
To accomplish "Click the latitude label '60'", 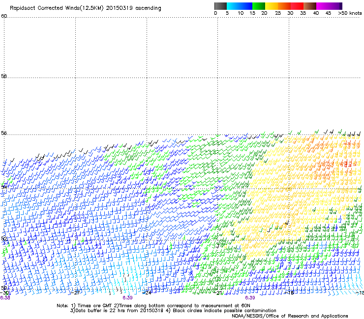I will [4, 16].
